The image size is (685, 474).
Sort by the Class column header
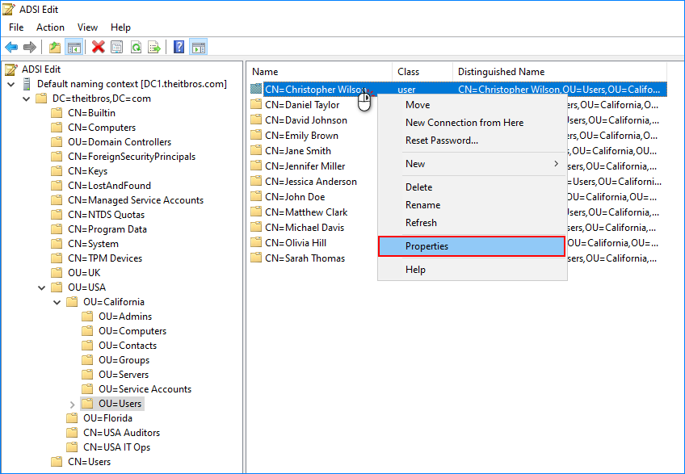coord(422,72)
